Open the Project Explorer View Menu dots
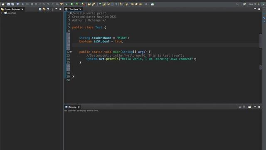Image resolution: width=266 pixels, height=150 pixels. (52, 9)
